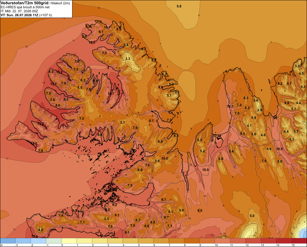The height and width of the screenshot is (247, 307).
Task: Click the 13.2 label near the northwest coast
Action: point(59,72)
